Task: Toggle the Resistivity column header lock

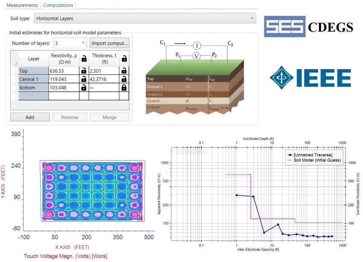Action: [x=84, y=59]
